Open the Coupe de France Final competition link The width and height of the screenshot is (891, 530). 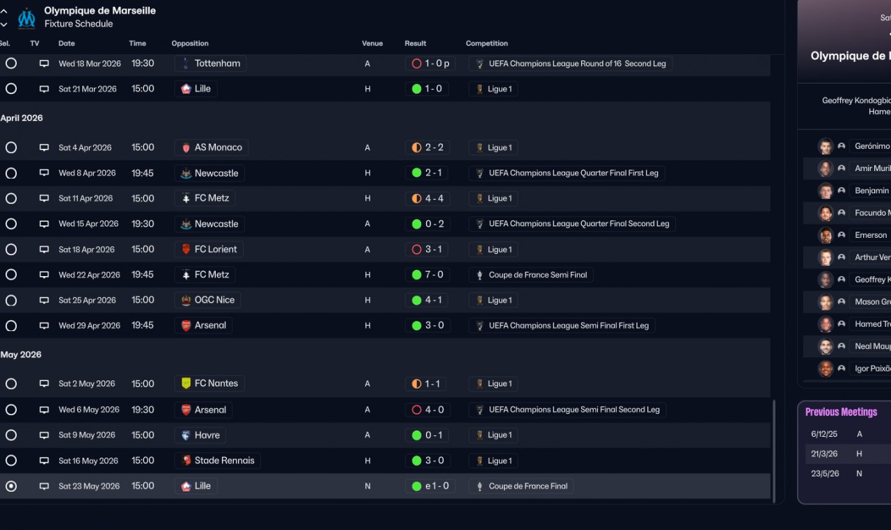pyautogui.click(x=521, y=486)
